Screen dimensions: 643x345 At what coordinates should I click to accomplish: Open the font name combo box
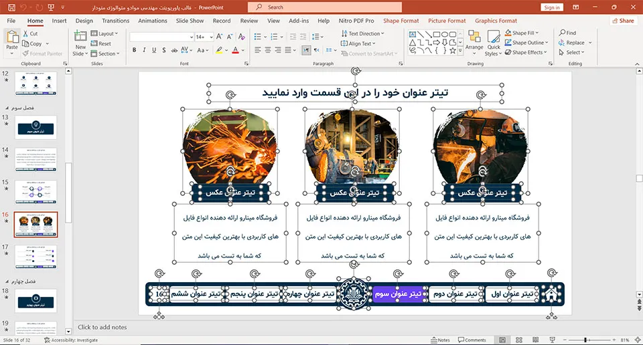click(x=161, y=37)
